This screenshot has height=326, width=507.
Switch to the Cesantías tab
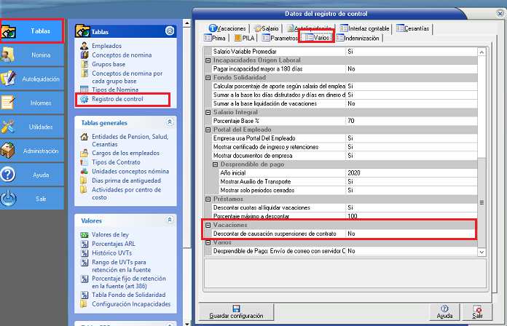click(413, 28)
